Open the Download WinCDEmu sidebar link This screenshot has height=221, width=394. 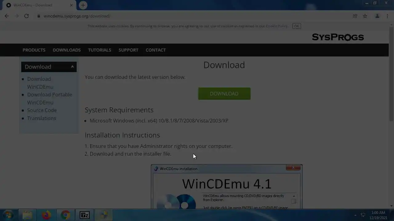40,83
